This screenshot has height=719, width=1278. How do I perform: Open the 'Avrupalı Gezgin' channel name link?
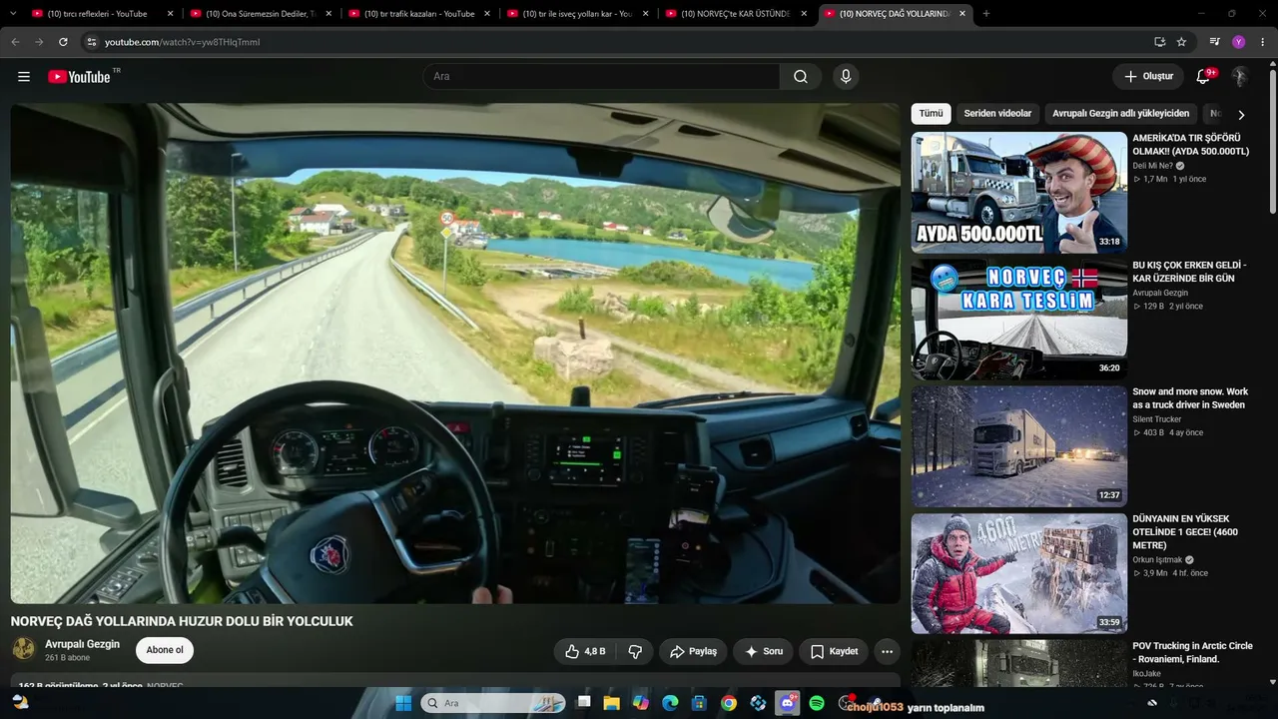(x=82, y=644)
